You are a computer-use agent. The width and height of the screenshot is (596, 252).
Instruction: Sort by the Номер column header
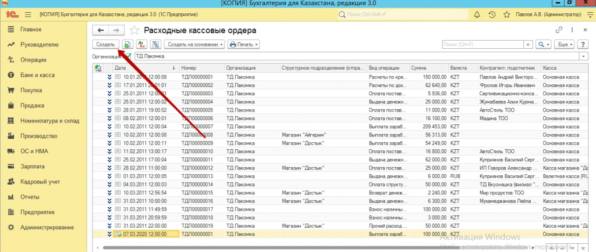202,68
